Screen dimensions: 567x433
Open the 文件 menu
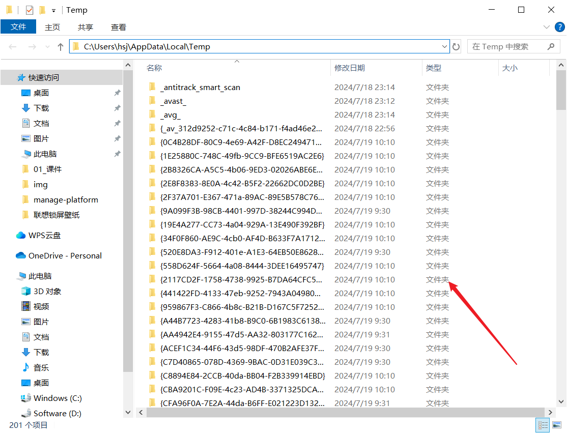click(18, 27)
